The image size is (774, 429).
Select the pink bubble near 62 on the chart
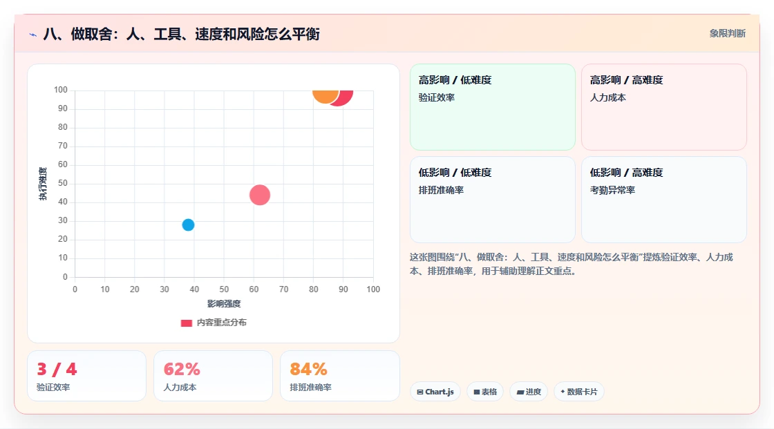point(260,195)
